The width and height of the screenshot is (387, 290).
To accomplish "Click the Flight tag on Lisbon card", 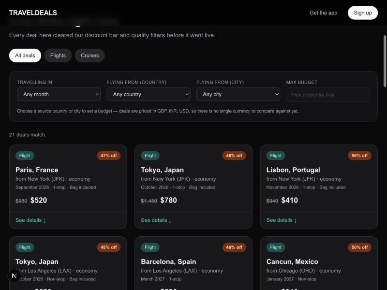I will point(276,156).
